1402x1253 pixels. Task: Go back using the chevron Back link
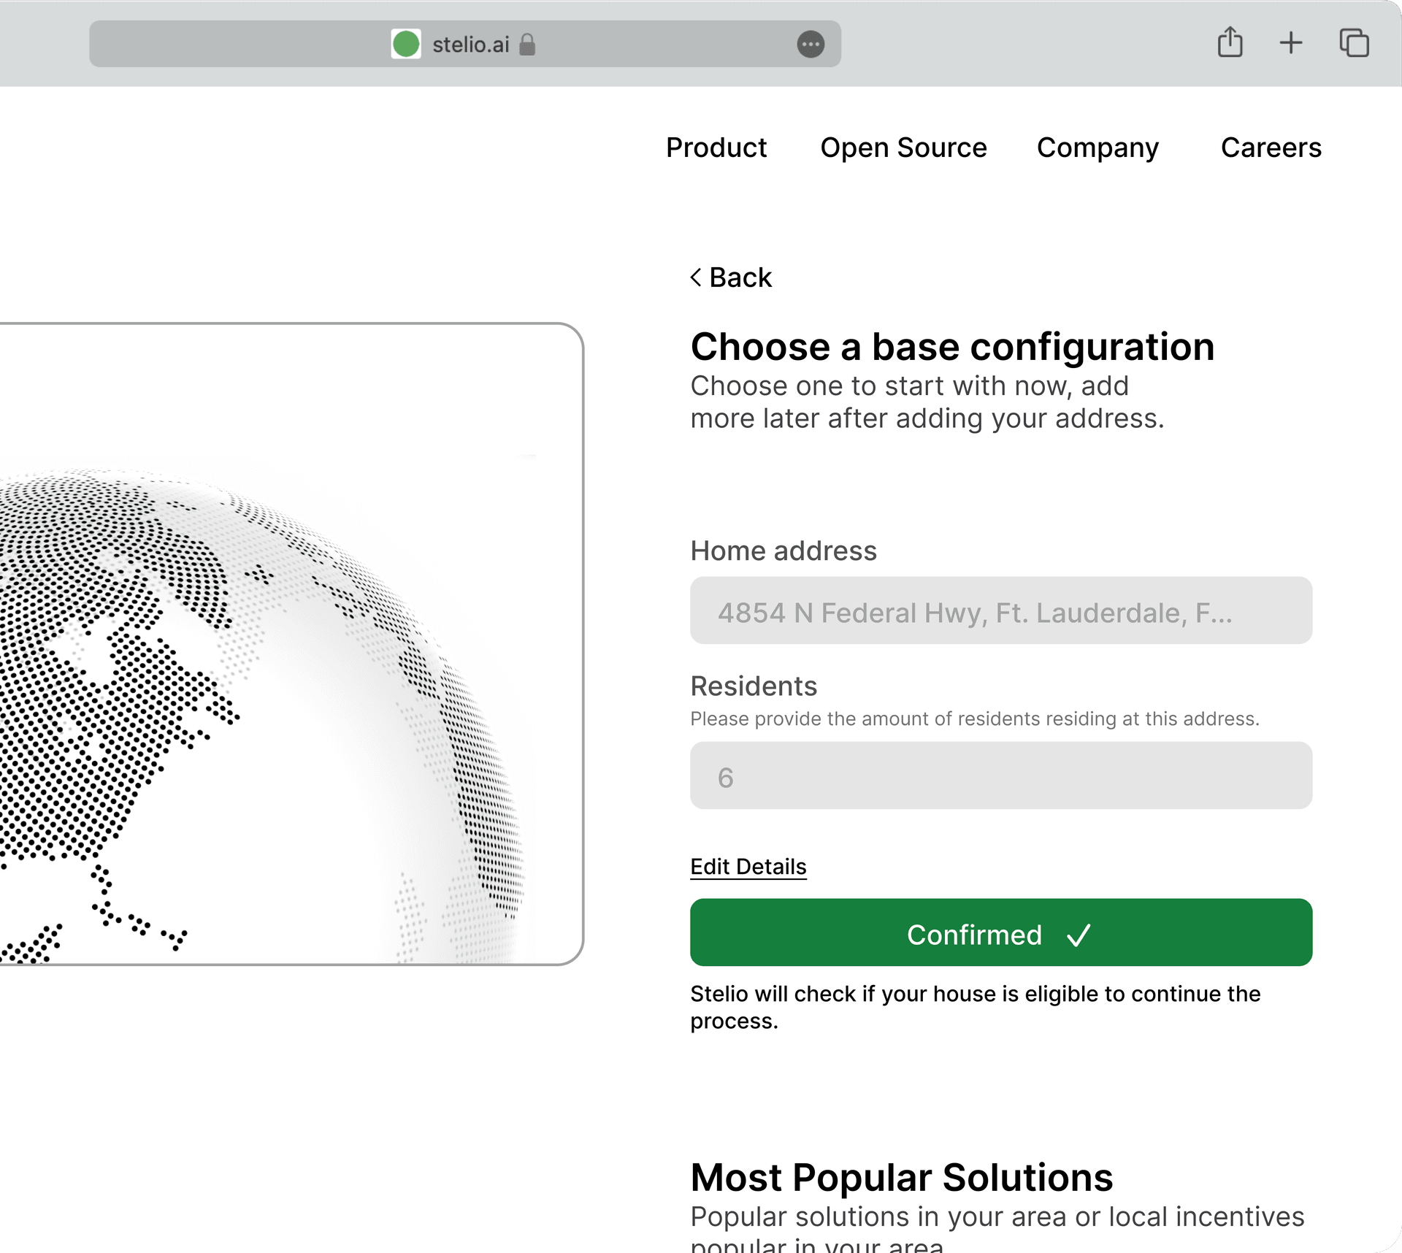point(730,277)
